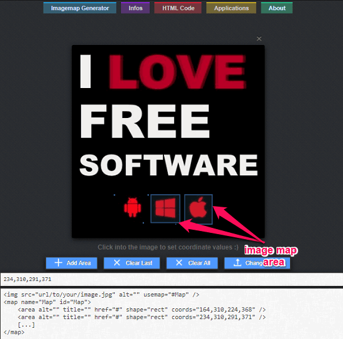Click the coords="234,310,291,371" area line
Image resolution: width=343 pixels, height=339 pixels.
[x=142, y=317]
